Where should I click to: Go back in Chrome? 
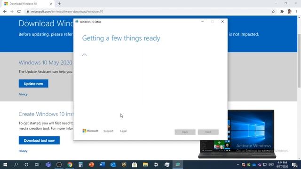[x=5, y=11]
